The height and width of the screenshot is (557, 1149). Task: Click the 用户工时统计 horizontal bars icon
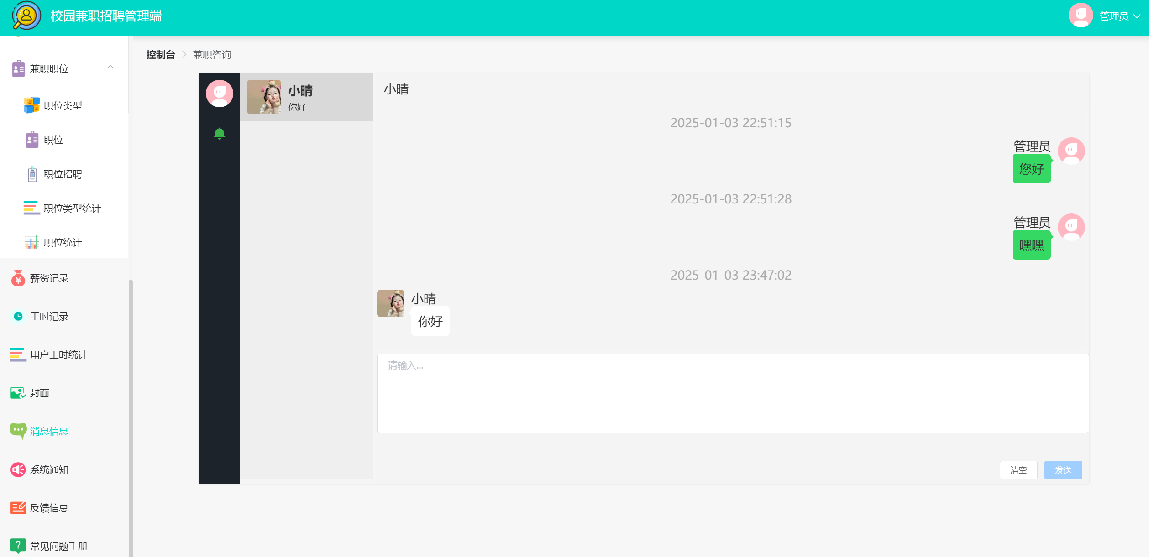[18, 354]
